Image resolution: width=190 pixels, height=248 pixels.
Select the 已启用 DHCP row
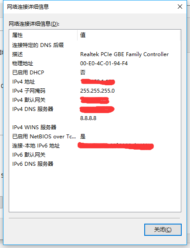coord(95,73)
